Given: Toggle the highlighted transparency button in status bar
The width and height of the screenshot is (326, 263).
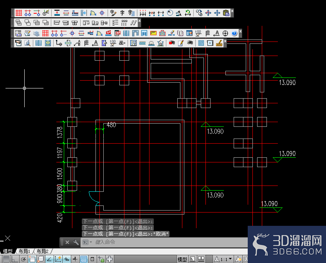Looking at the screenshot, I should click(x=84, y=259).
